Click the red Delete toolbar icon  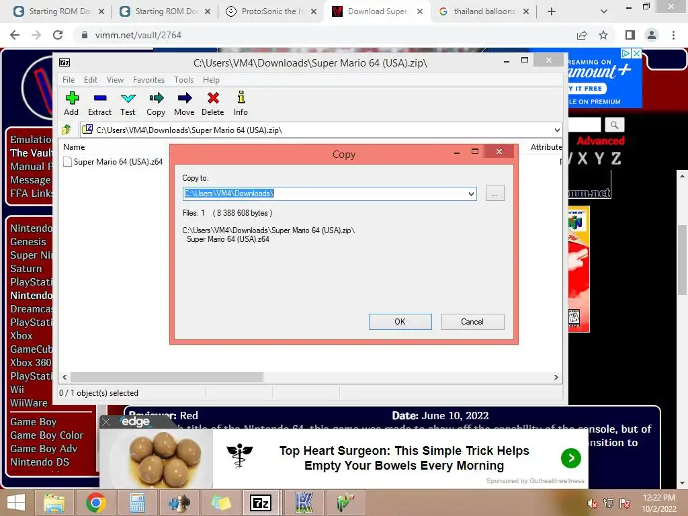213,104
